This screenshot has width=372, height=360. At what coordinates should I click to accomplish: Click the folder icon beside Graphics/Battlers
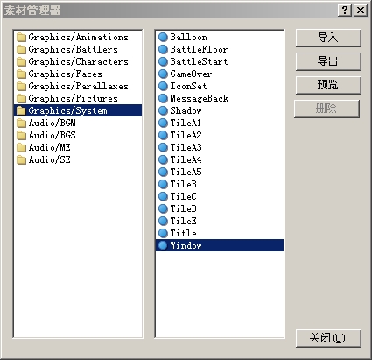(x=21, y=50)
